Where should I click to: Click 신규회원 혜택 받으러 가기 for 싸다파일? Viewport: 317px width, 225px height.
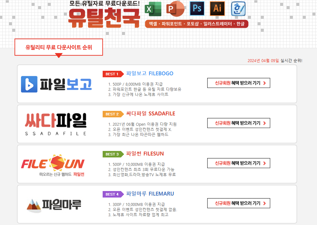coord(239,123)
